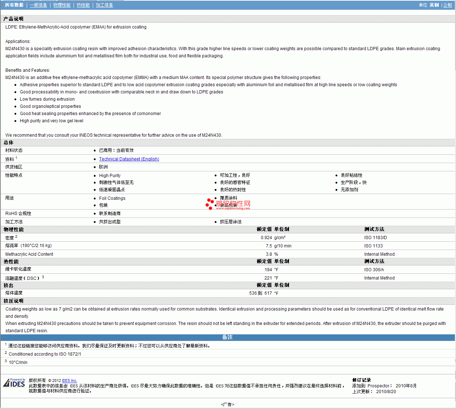Click the Low fumes during extrusion bullet
456x409 pixels.
(47, 99)
